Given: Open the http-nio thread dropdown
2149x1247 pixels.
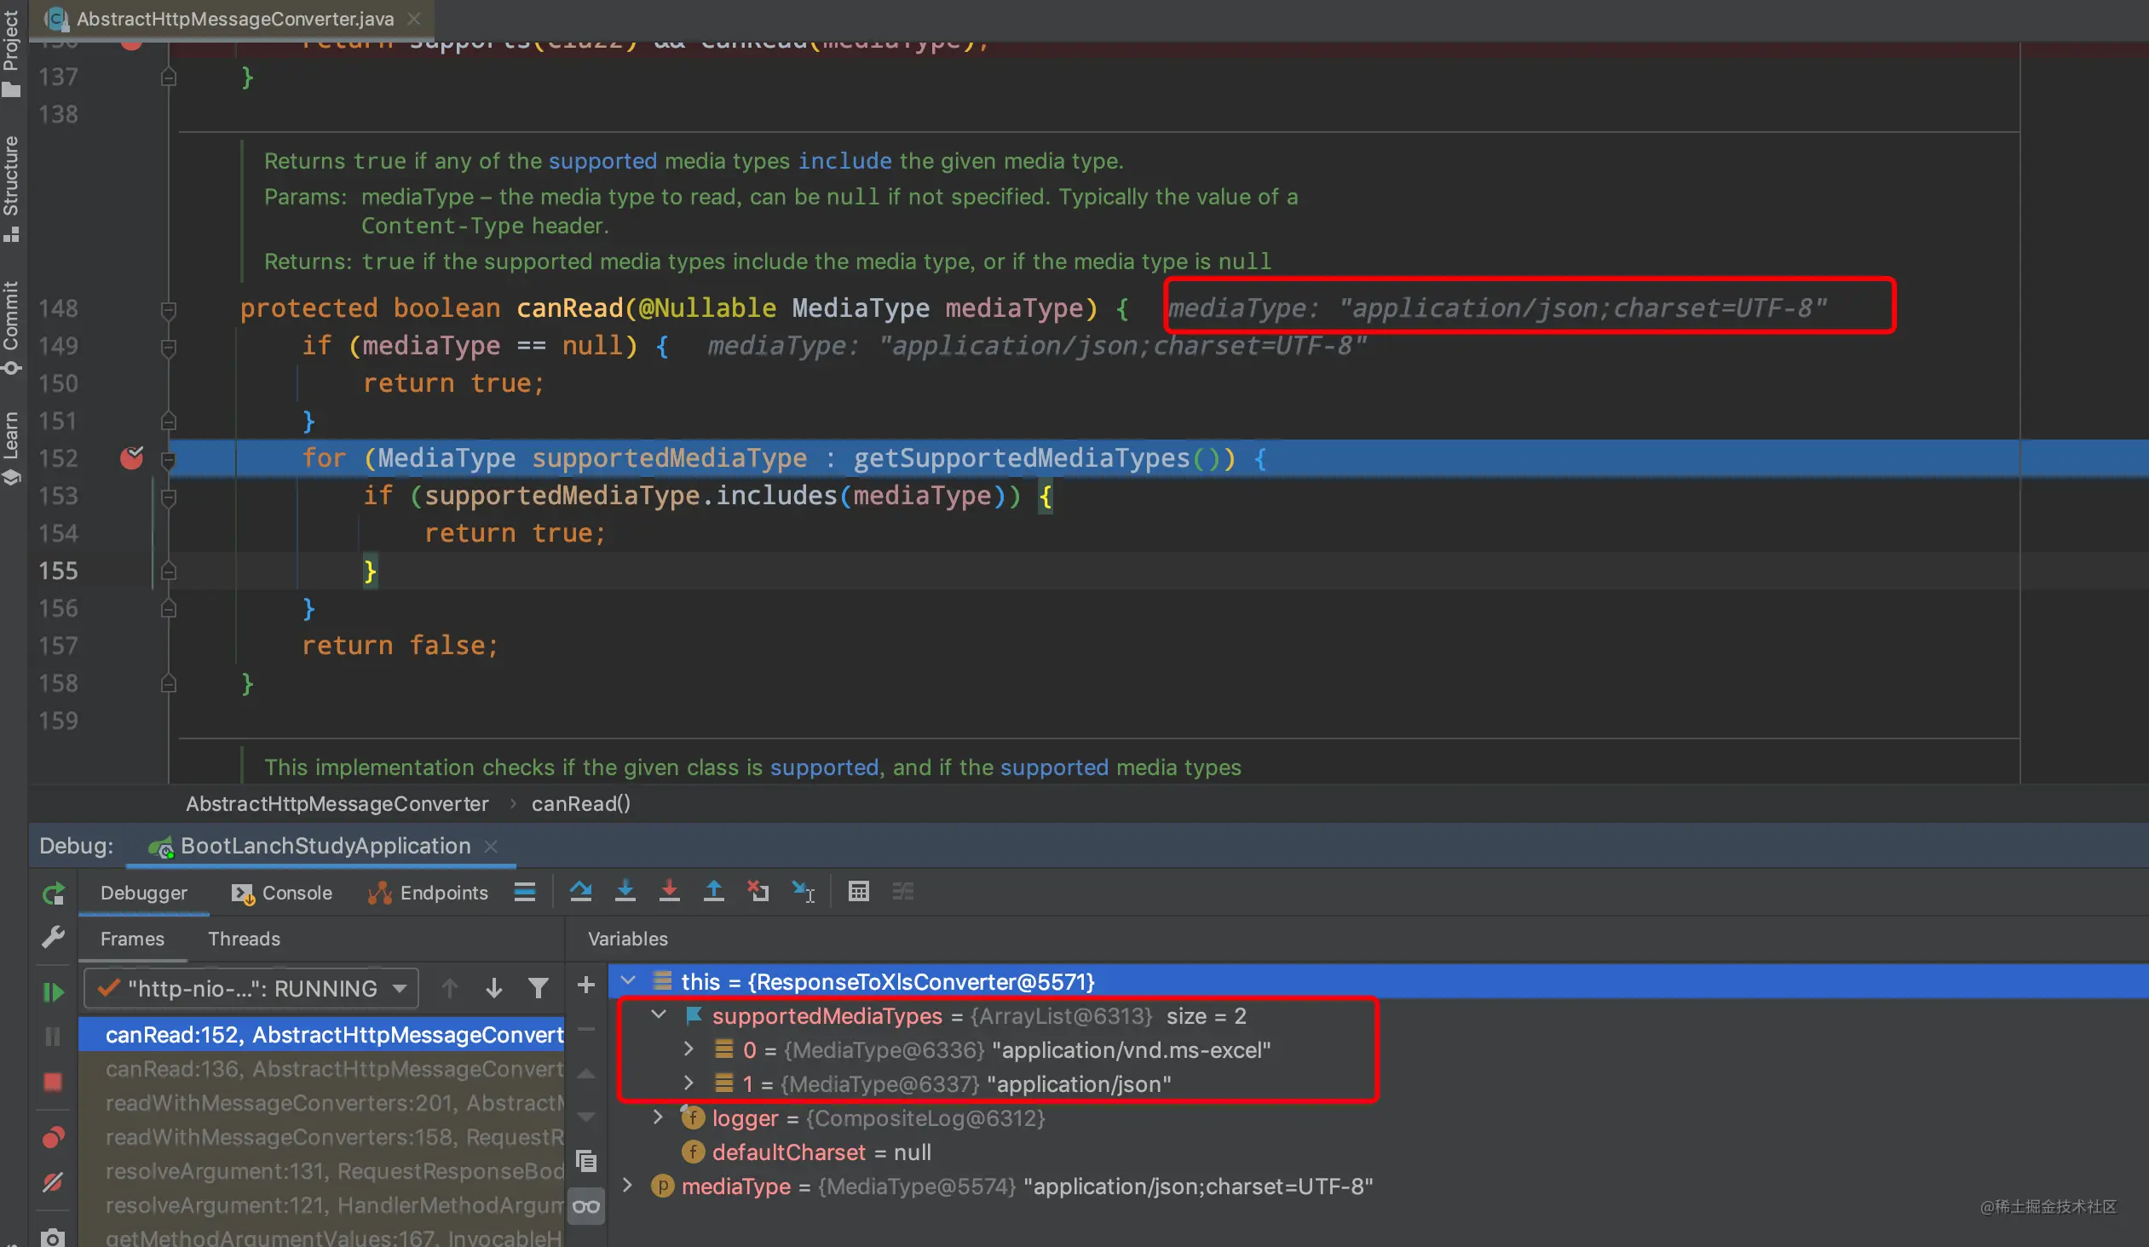Looking at the screenshot, I should click(x=251, y=989).
